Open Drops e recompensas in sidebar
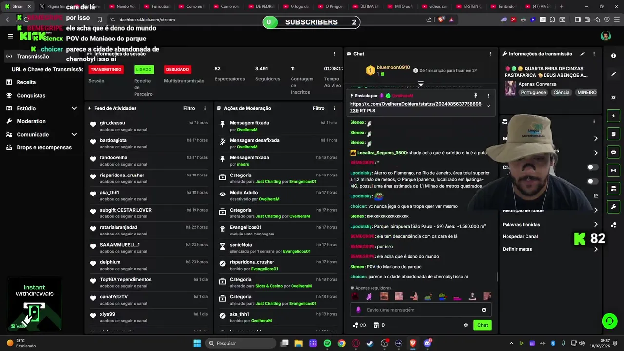The width and height of the screenshot is (624, 351). [x=44, y=147]
